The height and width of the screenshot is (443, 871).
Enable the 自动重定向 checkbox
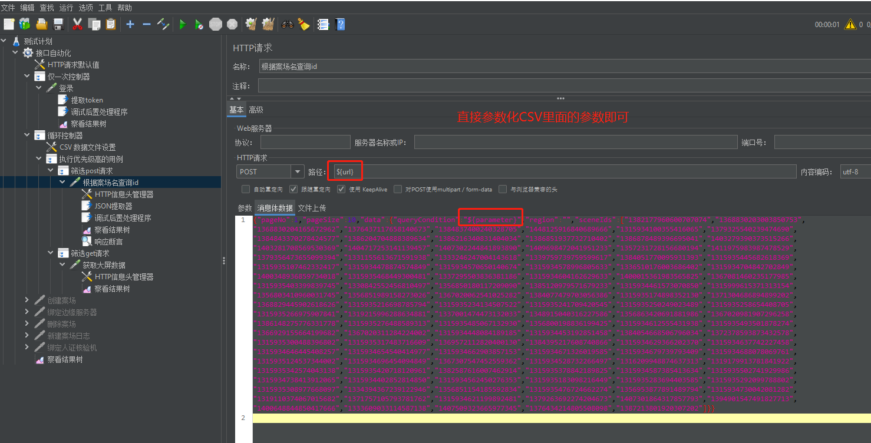246,189
